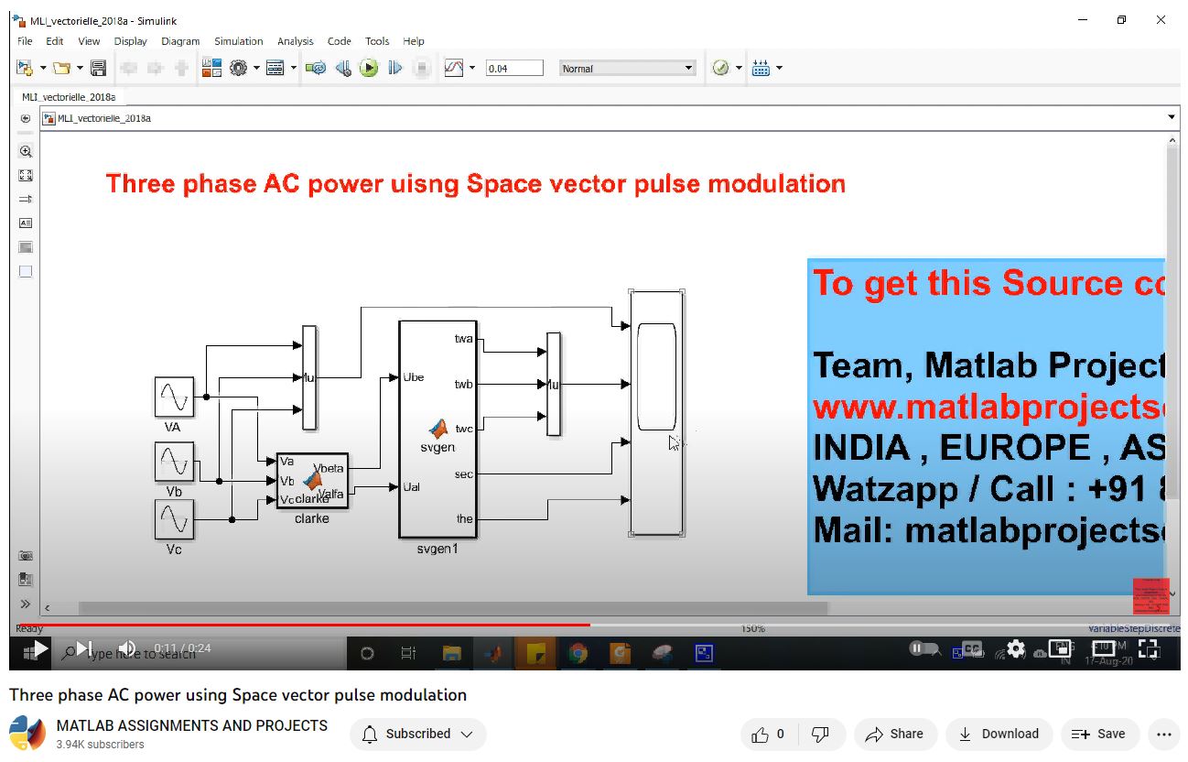Open the more actions three-dot menu
This screenshot has height=762, width=1188.
tap(1164, 734)
